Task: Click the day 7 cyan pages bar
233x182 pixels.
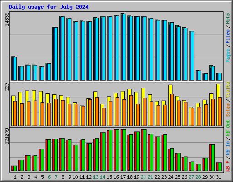Action: [56, 54]
